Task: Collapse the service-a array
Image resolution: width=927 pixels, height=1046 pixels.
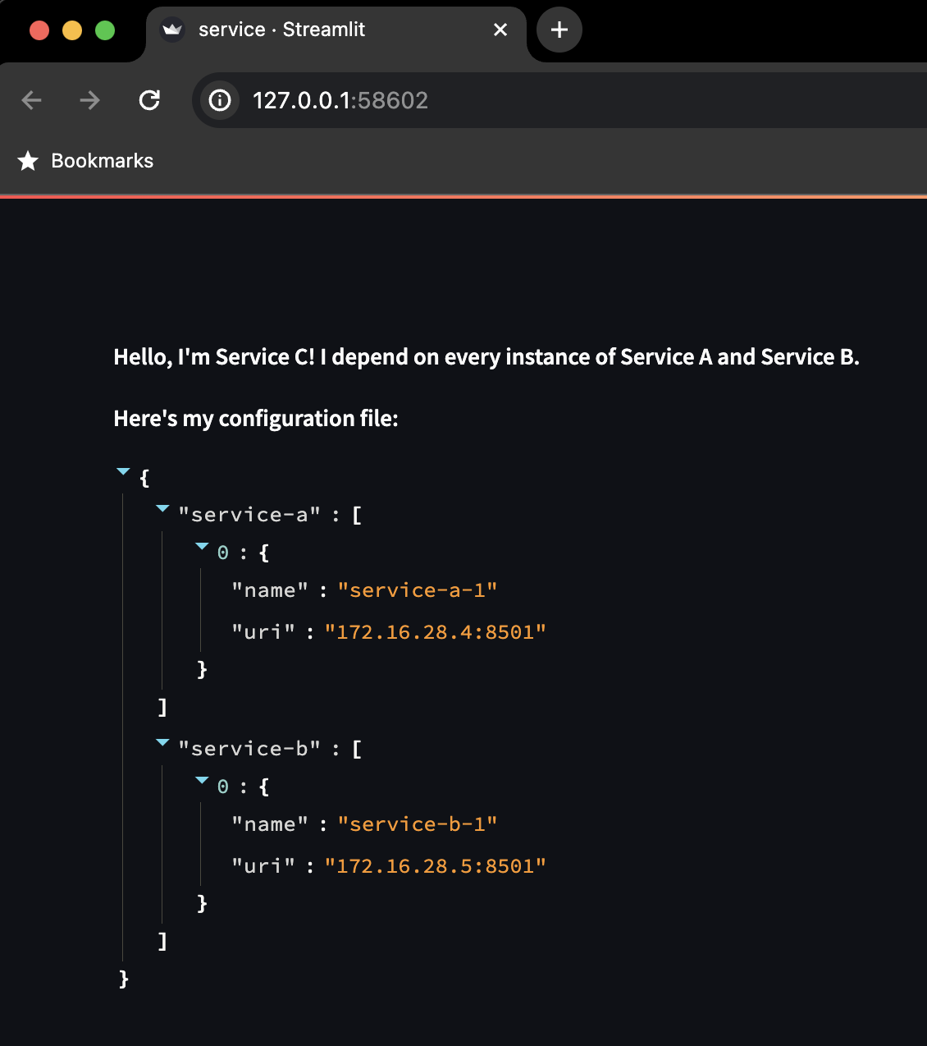Action: click(x=162, y=507)
